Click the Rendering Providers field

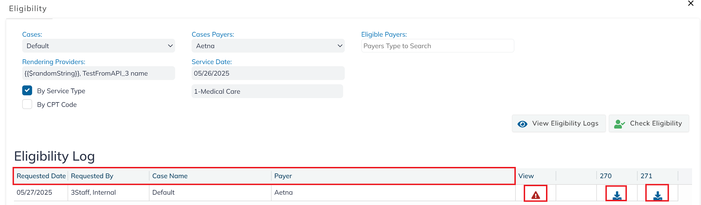point(99,73)
